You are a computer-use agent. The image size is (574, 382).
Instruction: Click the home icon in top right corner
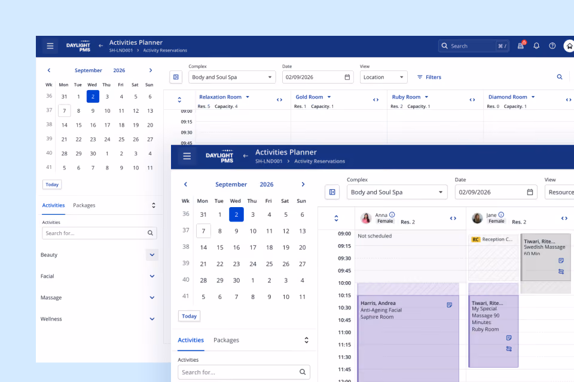[x=570, y=46]
